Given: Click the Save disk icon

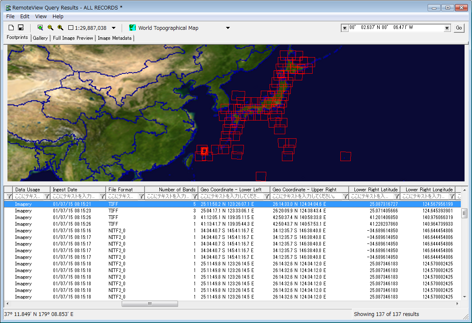Looking at the screenshot, I should coord(21,28).
